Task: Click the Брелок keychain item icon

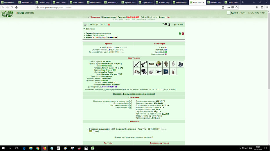Action: tap(151, 72)
